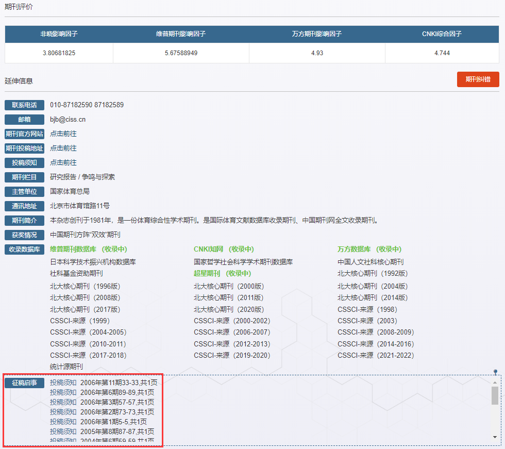This screenshot has width=505, height=449.
Task: Click the scrollbar up arrow in 征稿启事 list
Action: 495,383
